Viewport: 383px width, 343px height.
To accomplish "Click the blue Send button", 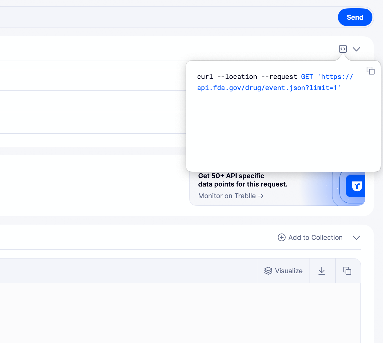I will coord(355,17).
